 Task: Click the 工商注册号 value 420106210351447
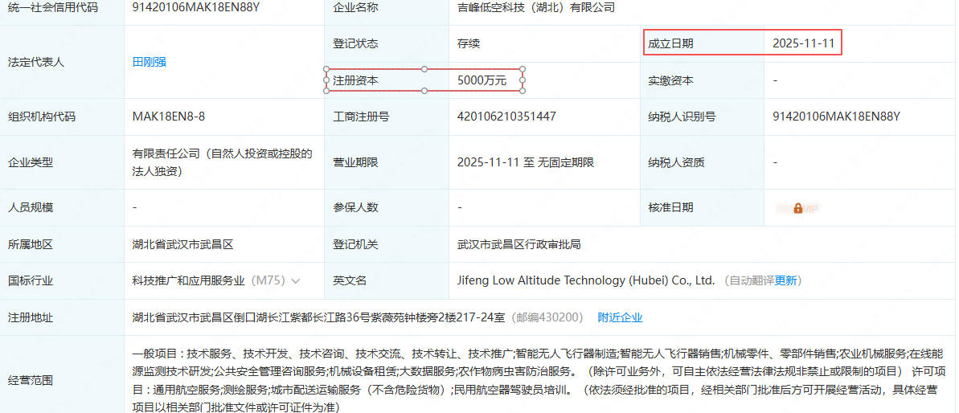coord(506,117)
